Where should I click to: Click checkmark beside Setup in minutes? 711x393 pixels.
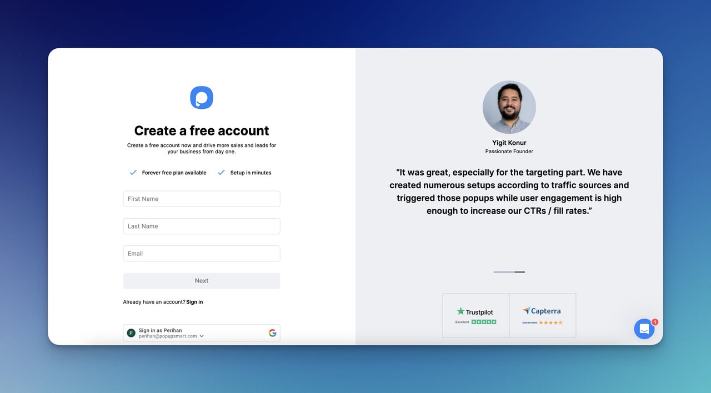pos(221,172)
